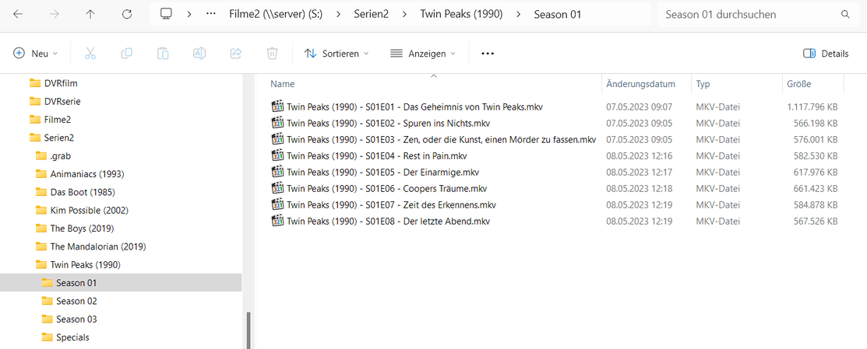The width and height of the screenshot is (867, 349).
Task: Toggle the Details pane
Action: (825, 54)
